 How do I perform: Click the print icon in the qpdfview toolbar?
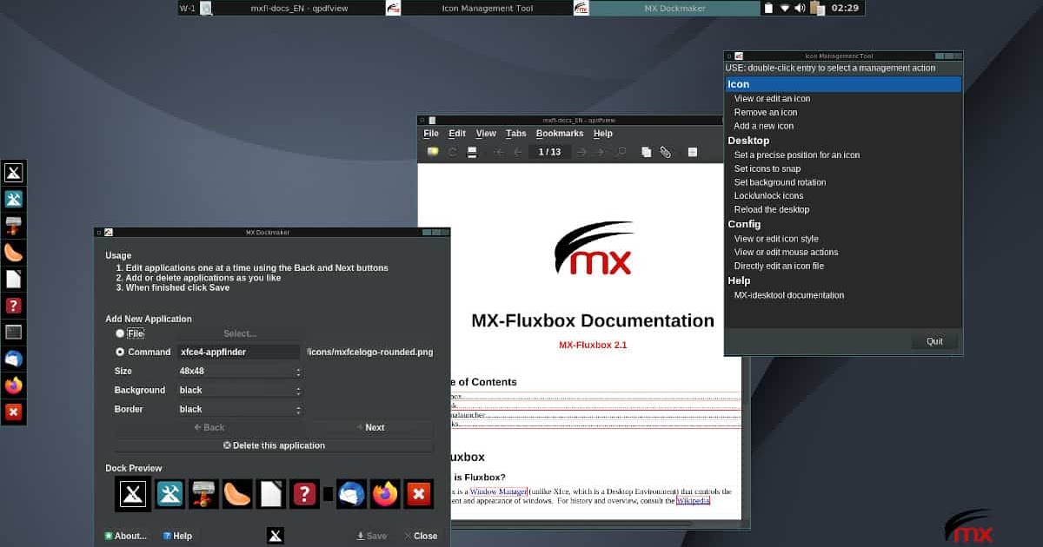pyautogui.click(x=472, y=151)
